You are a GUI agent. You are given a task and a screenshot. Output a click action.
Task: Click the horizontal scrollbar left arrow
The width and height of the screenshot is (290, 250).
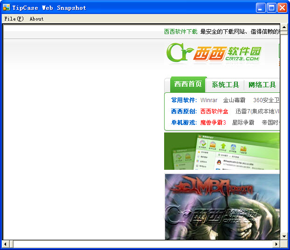(x=6, y=244)
